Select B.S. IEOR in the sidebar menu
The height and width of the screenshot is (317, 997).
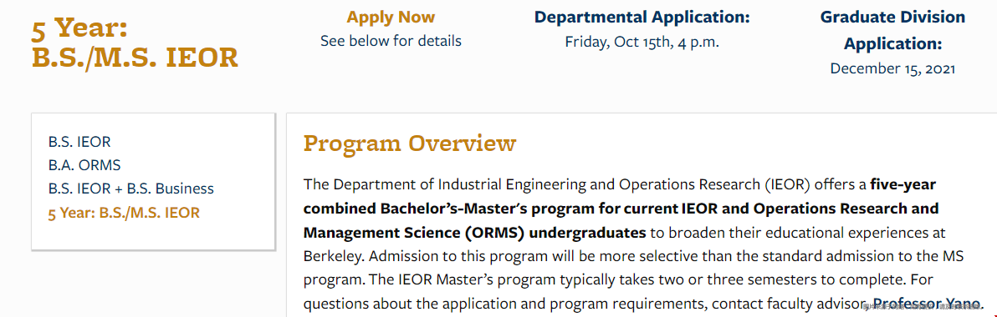point(79,141)
